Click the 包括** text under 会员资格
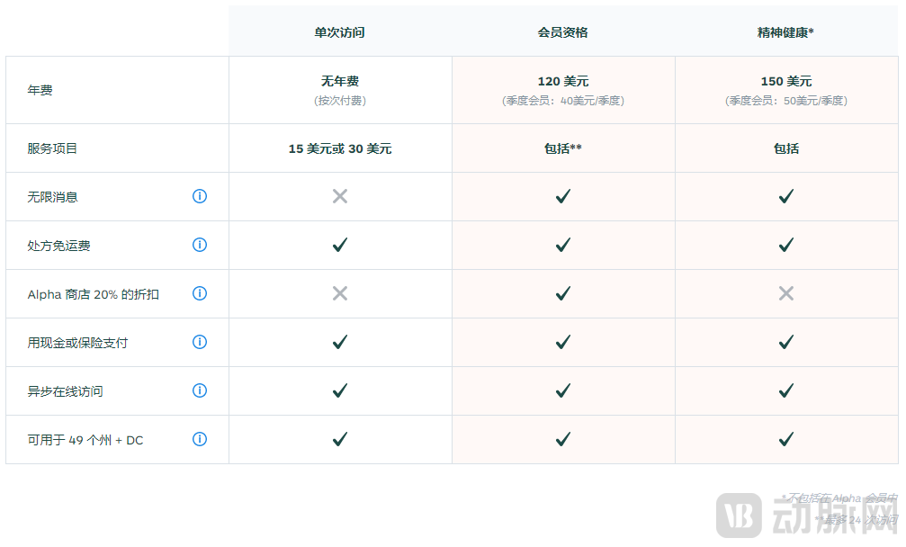906x547 pixels. tap(563, 148)
